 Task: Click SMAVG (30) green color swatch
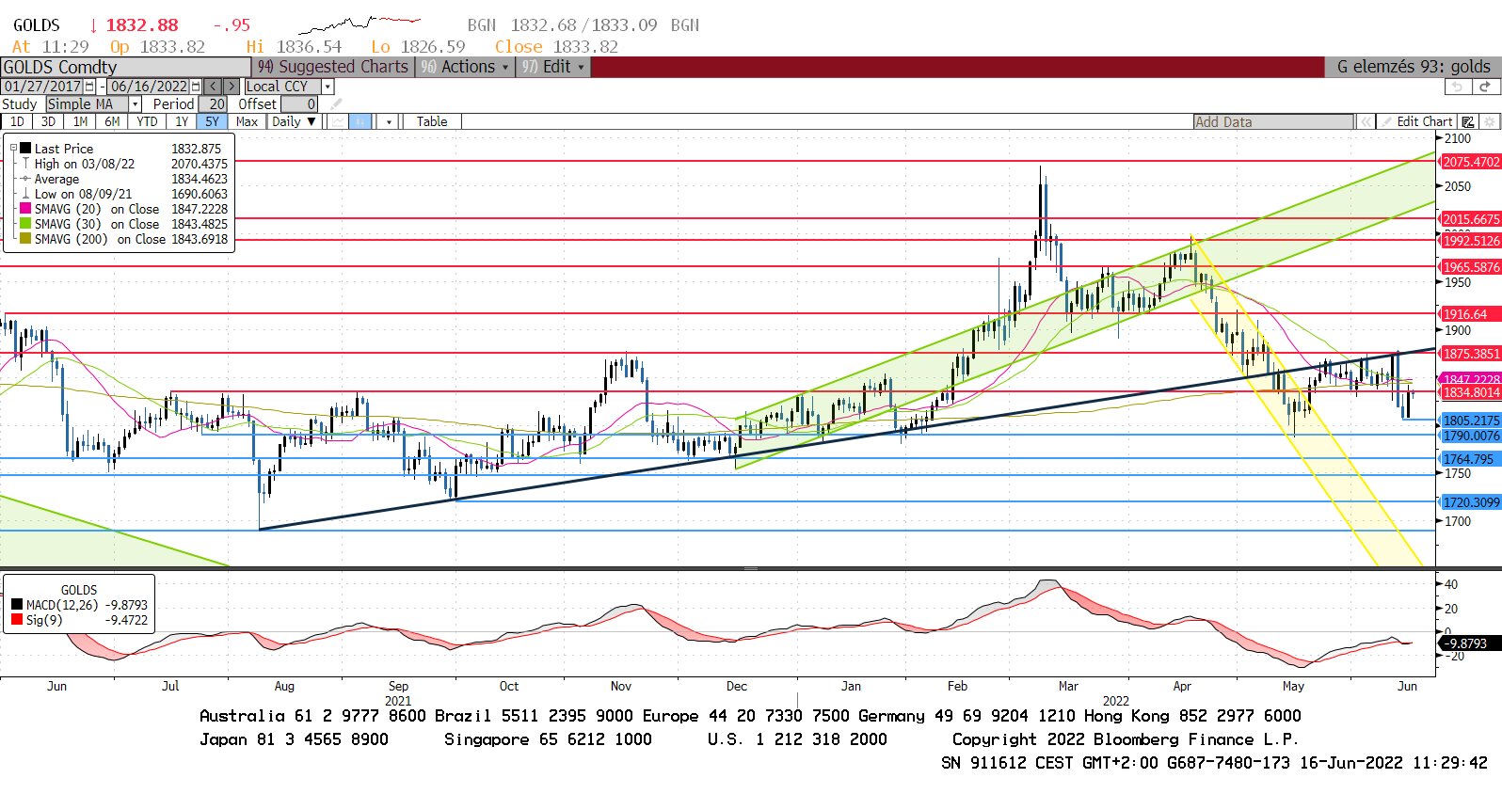25,224
